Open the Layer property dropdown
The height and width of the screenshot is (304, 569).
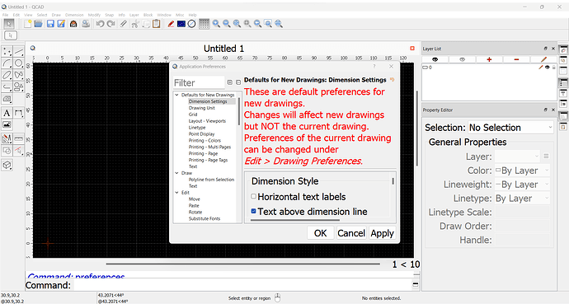click(518, 157)
